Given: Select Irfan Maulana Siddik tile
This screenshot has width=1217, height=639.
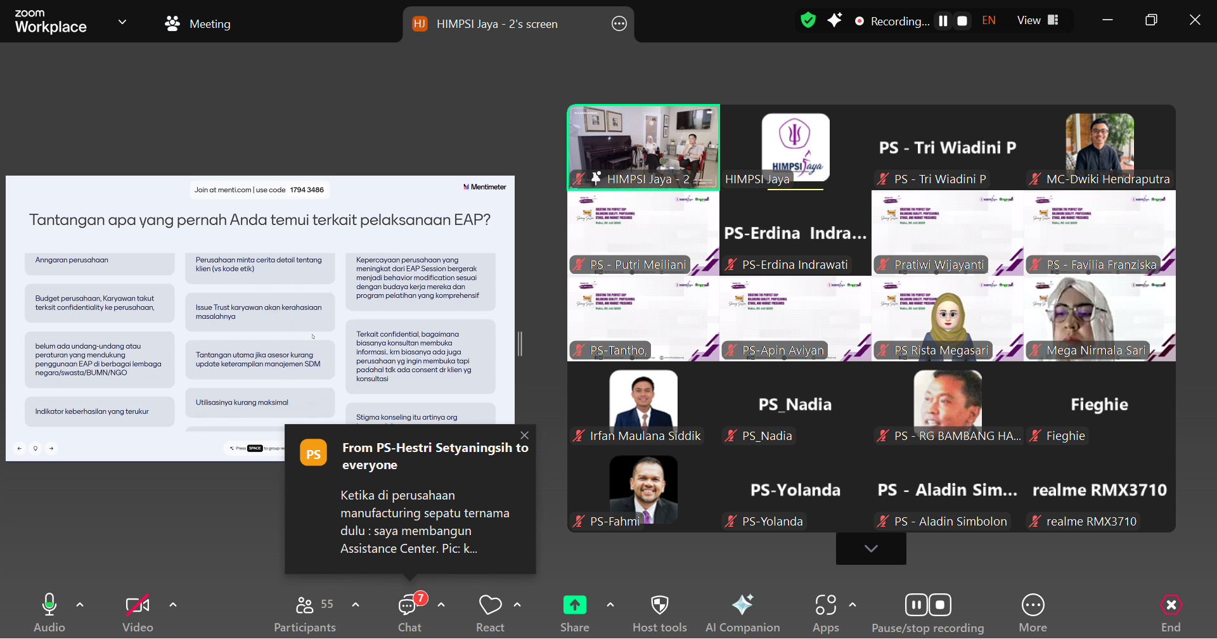Looking at the screenshot, I should pyautogui.click(x=643, y=404).
